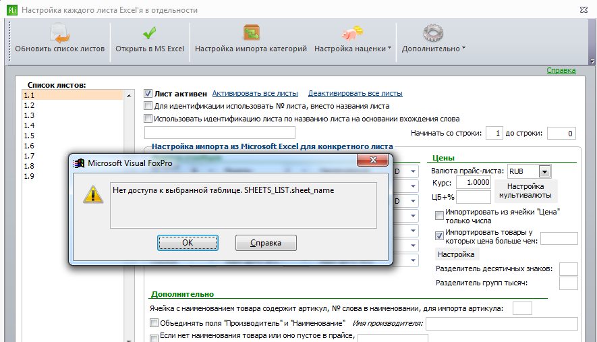Screen dimensions: 597x342
Task: Close the main settings window
Action: [584, 10]
